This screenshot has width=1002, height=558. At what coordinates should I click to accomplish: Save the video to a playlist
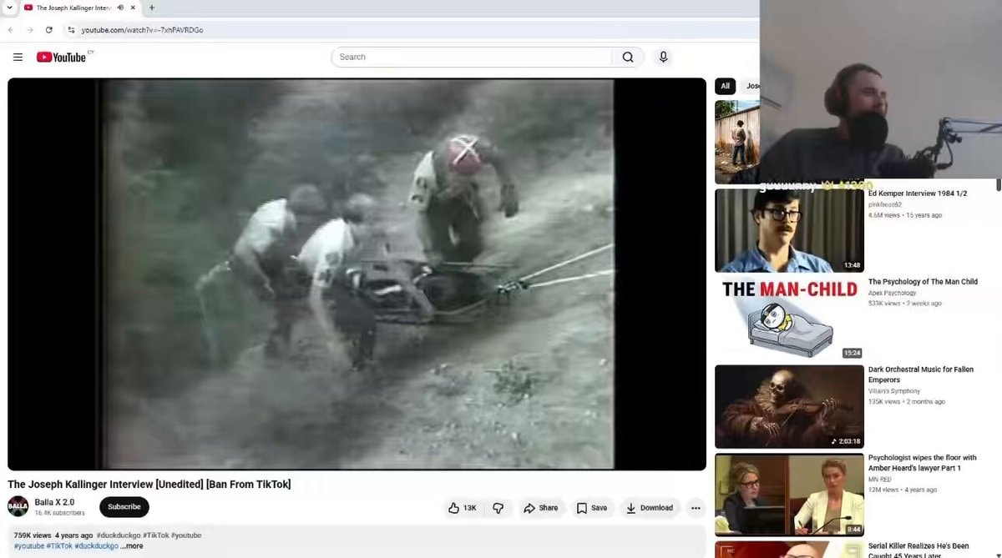coord(591,508)
